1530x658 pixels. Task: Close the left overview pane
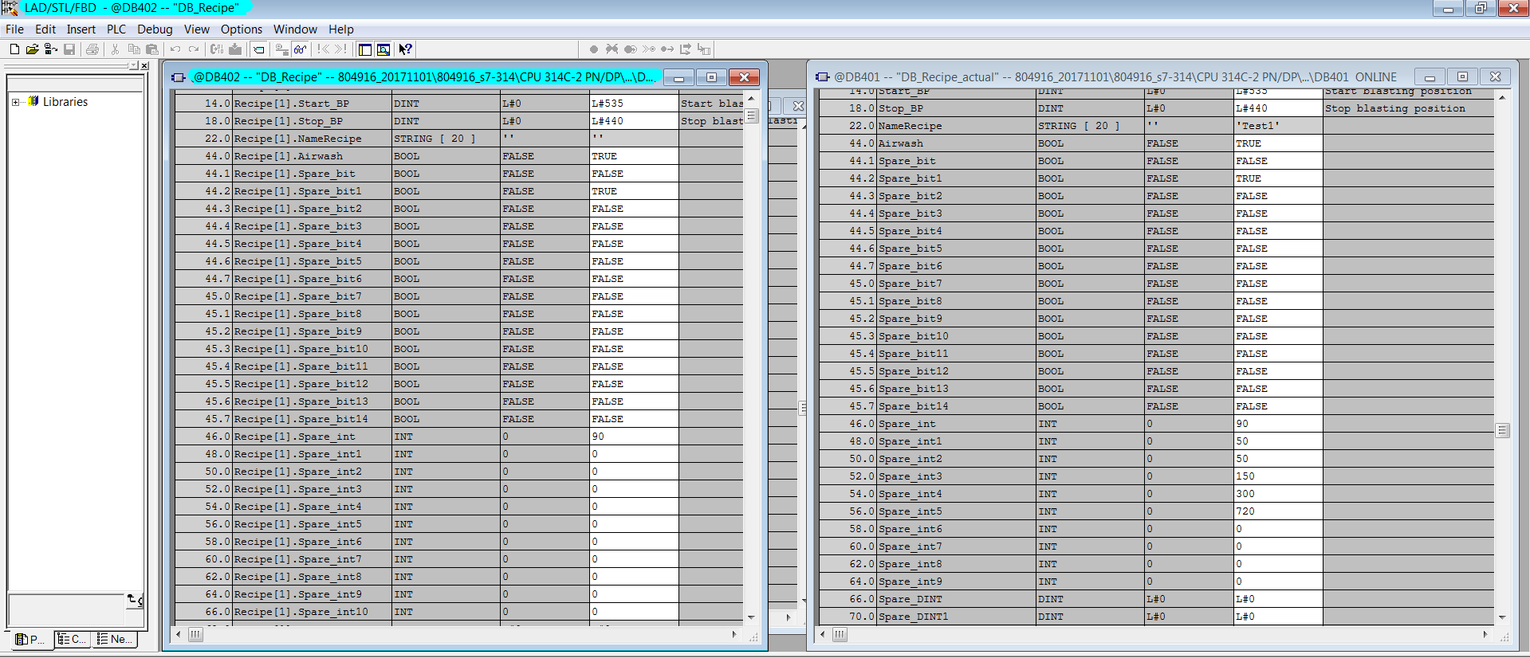point(144,65)
